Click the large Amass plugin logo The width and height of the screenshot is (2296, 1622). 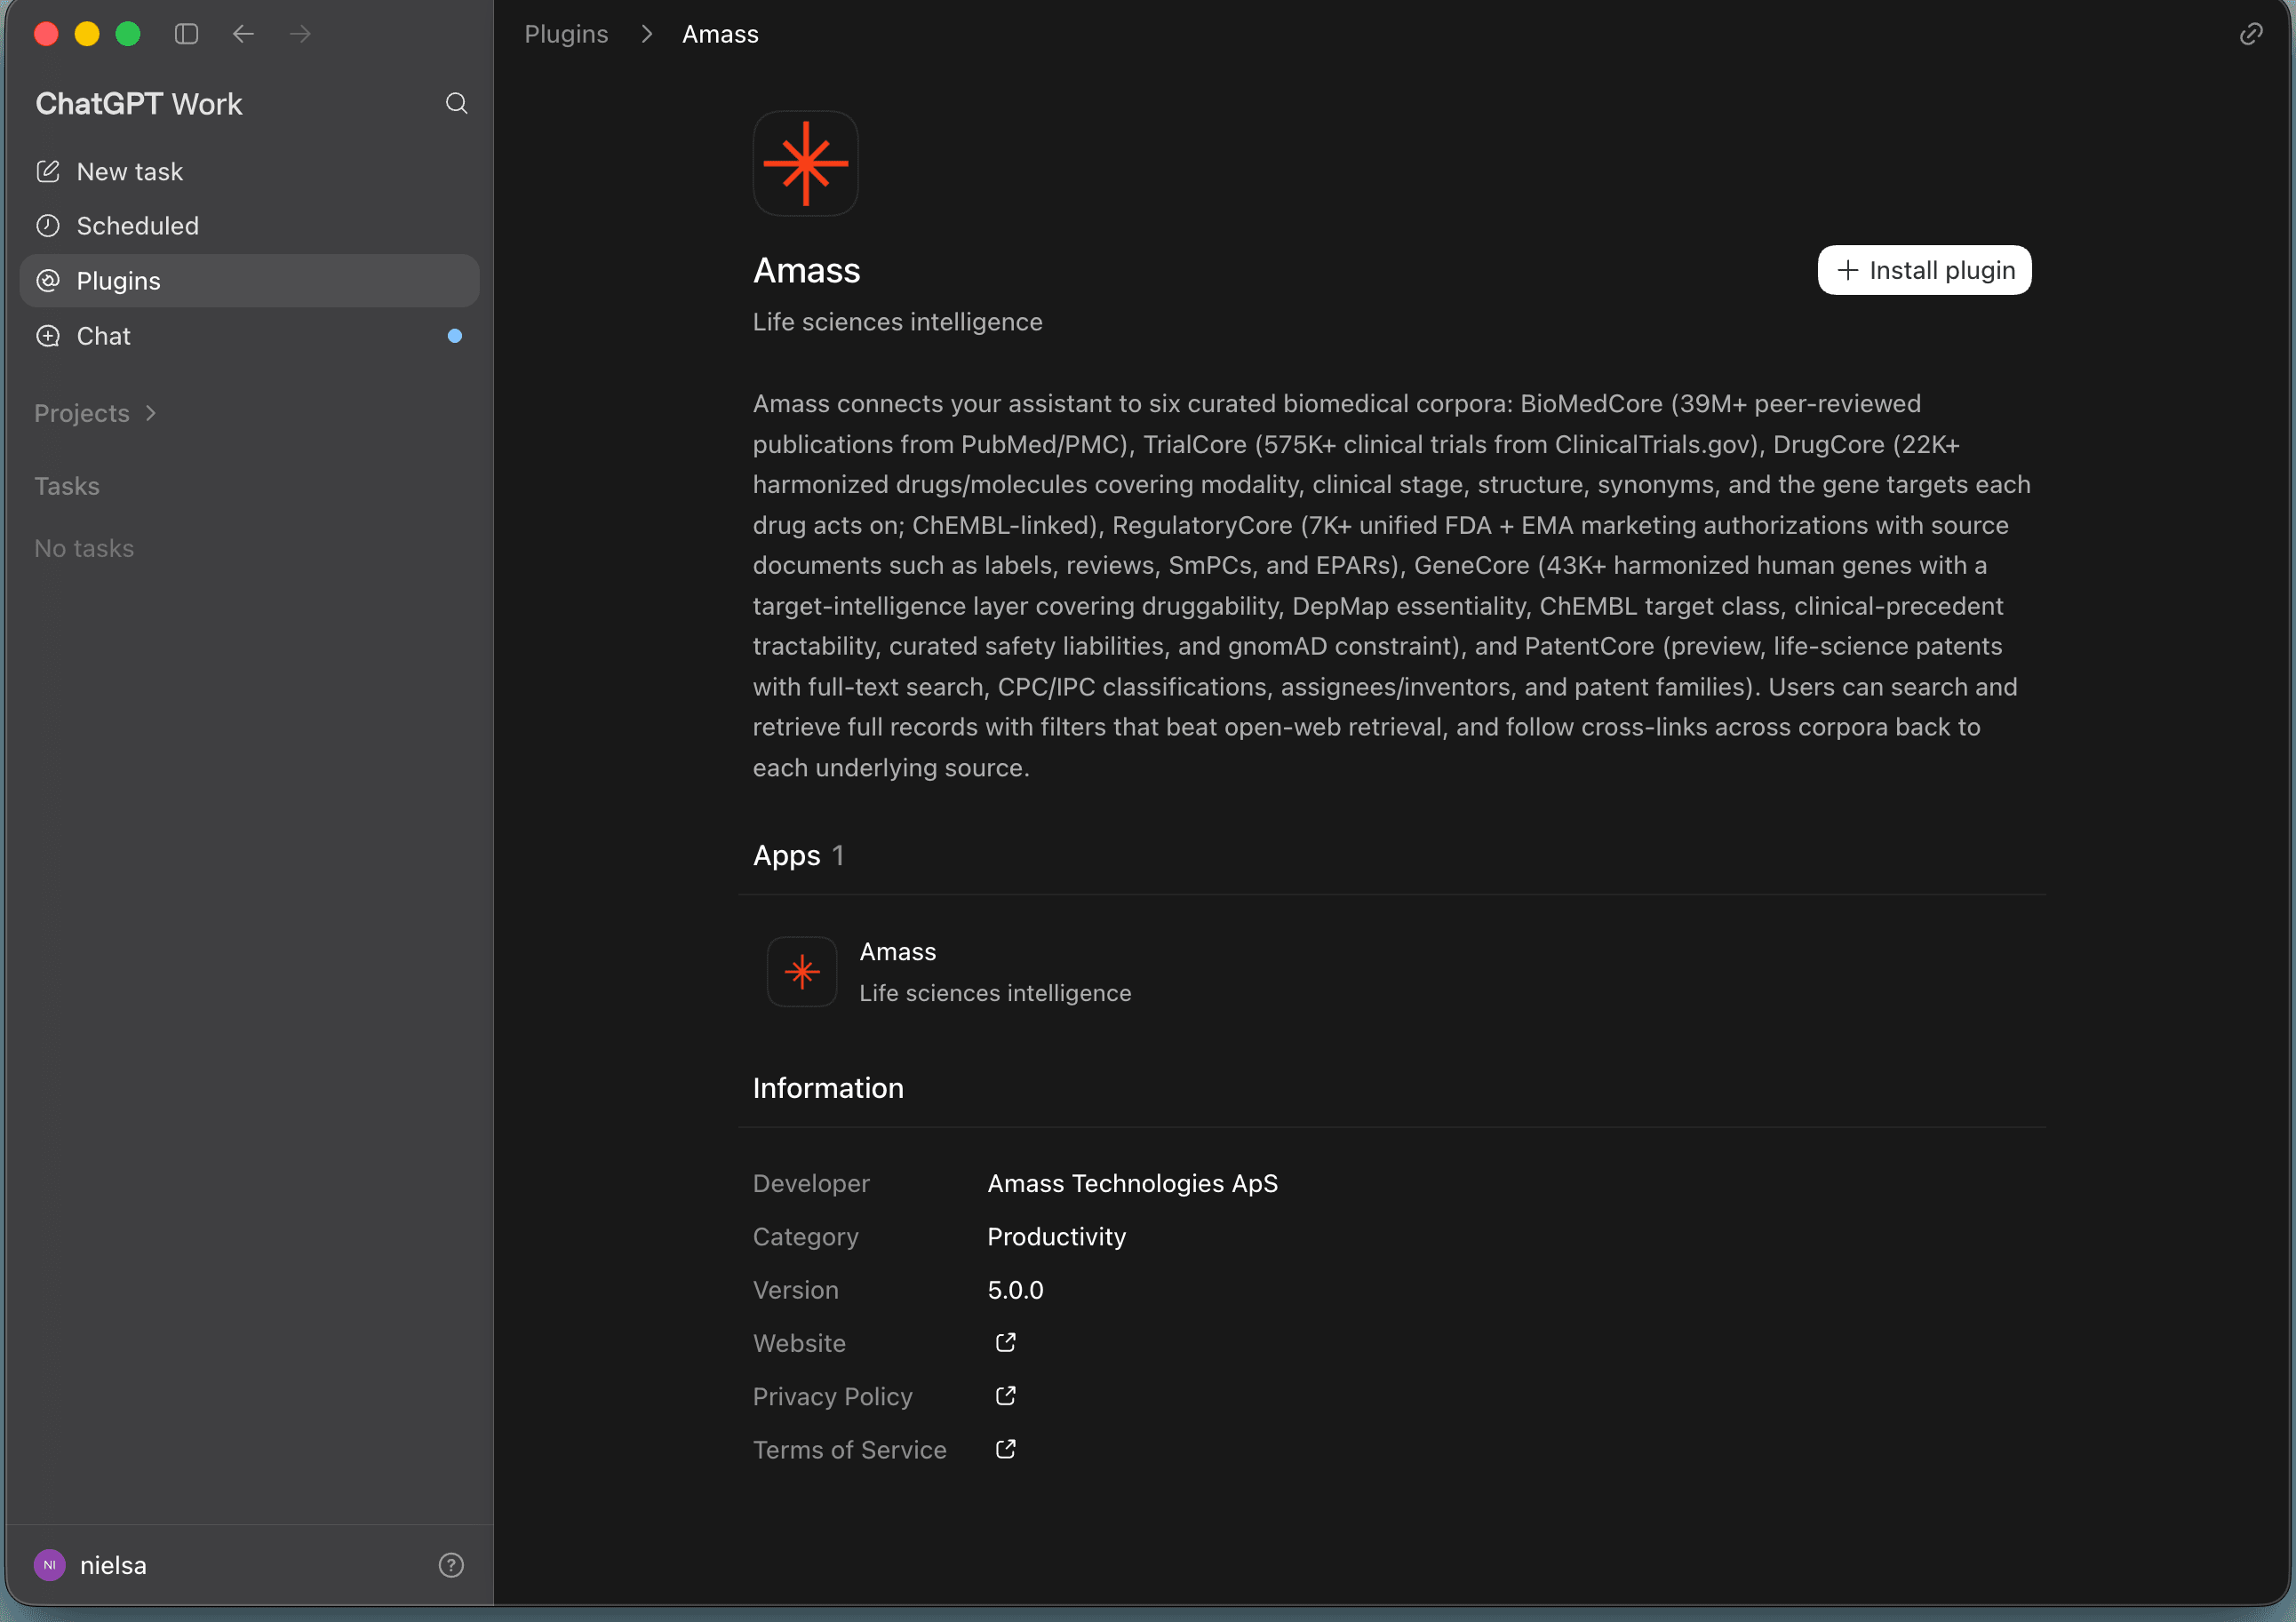[805, 163]
